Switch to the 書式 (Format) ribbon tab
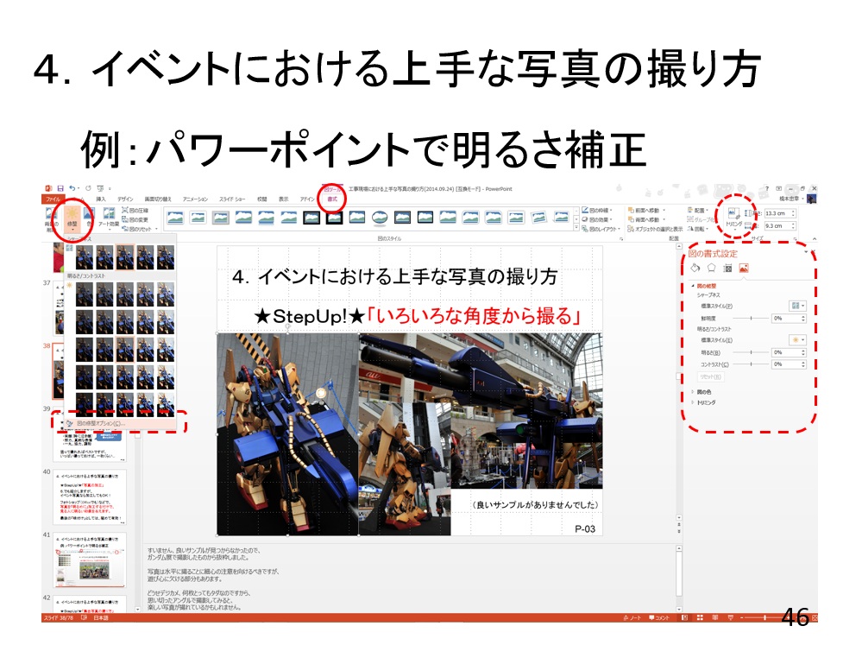The height and width of the screenshot is (645, 862). coord(332,199)
